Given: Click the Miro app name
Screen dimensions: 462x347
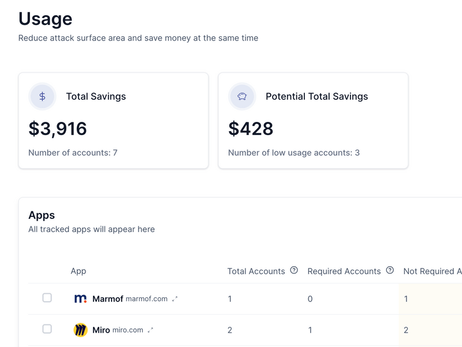Looking at the screenshot, I should 101,330.
